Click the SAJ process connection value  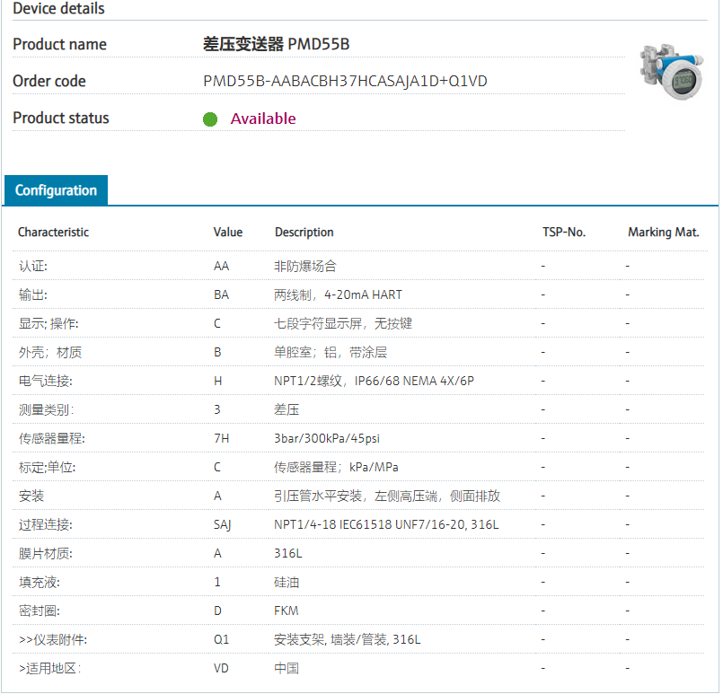[223, 524]
